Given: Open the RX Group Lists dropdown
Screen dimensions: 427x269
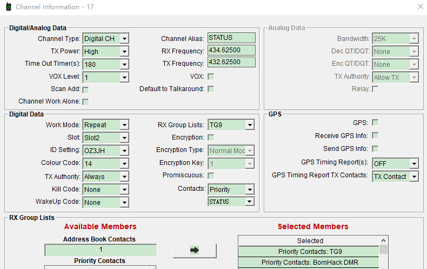Looking at the screenshot, I should click(x=249, y=125).
